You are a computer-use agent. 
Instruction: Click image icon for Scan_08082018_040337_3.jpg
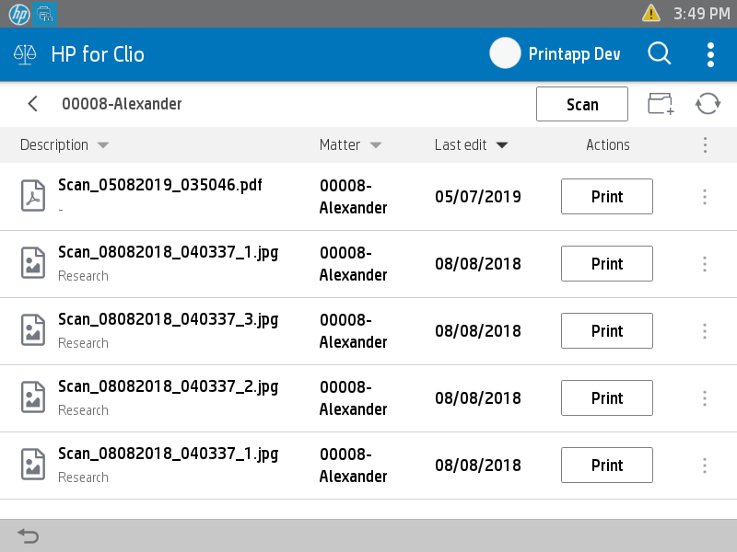coord(33,330)
